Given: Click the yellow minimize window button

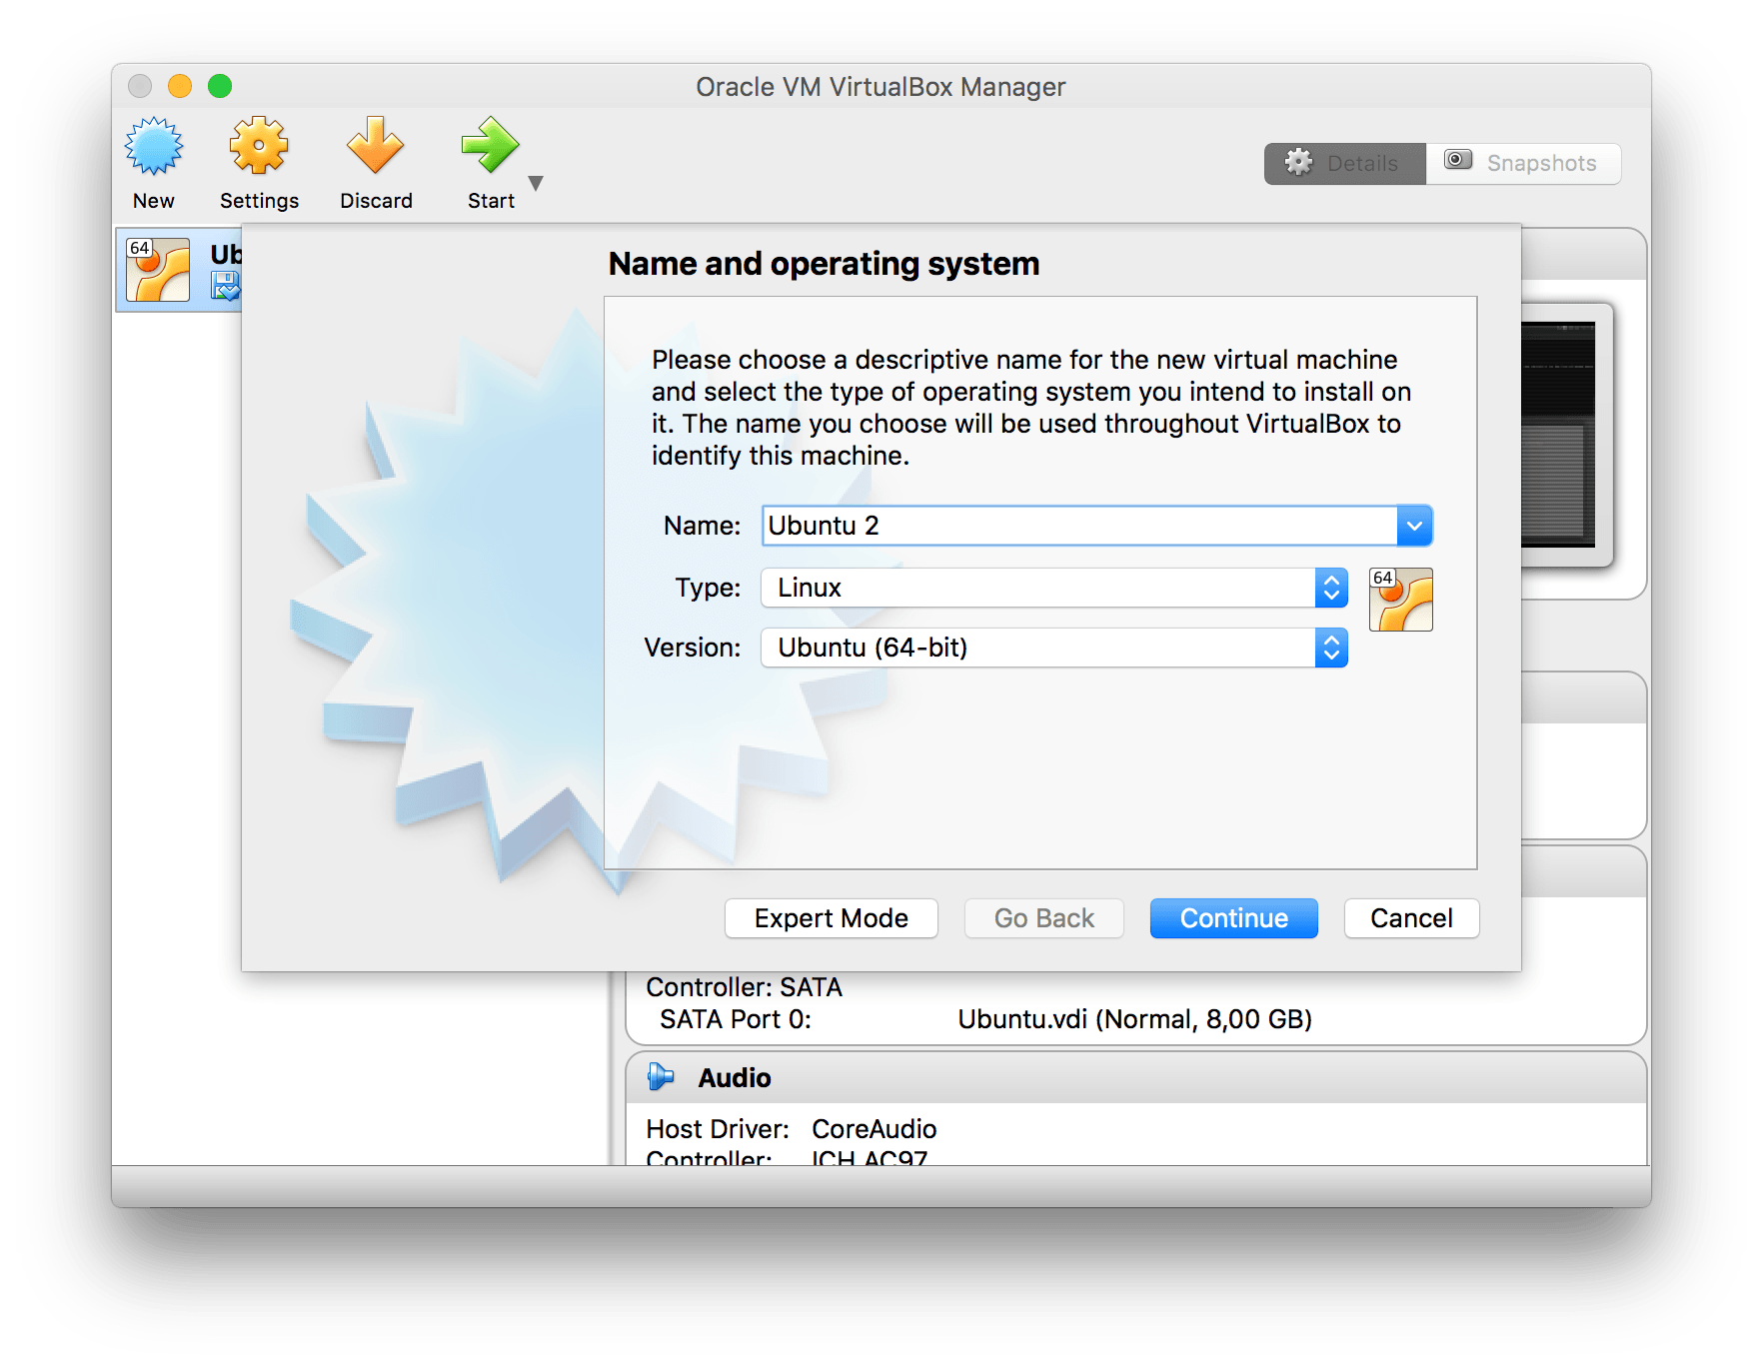Looking at the screenshot, I should tap(180, 86).
